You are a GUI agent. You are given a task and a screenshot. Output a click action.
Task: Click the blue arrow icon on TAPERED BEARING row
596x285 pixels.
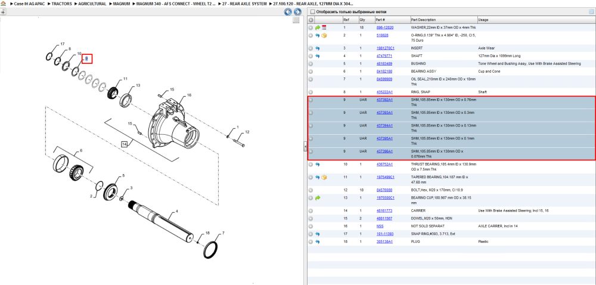coord(318,177)
